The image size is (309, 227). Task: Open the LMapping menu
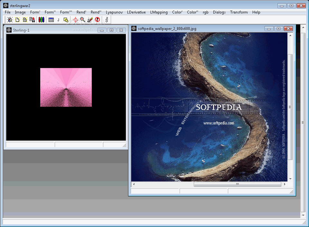point(159,12)
